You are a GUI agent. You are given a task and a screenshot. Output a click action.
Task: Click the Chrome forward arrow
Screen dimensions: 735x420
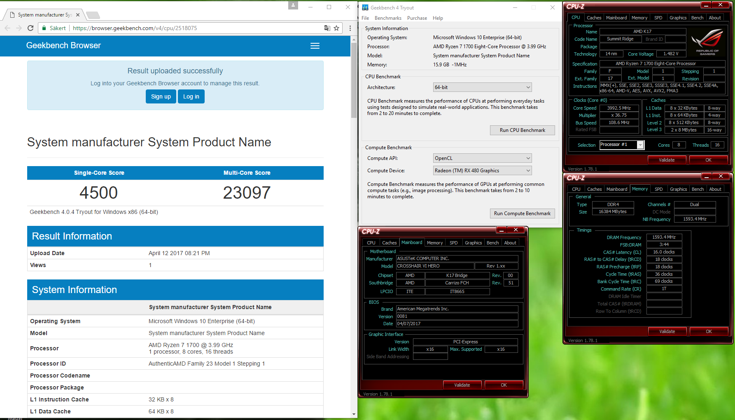(x=19, y=28)
